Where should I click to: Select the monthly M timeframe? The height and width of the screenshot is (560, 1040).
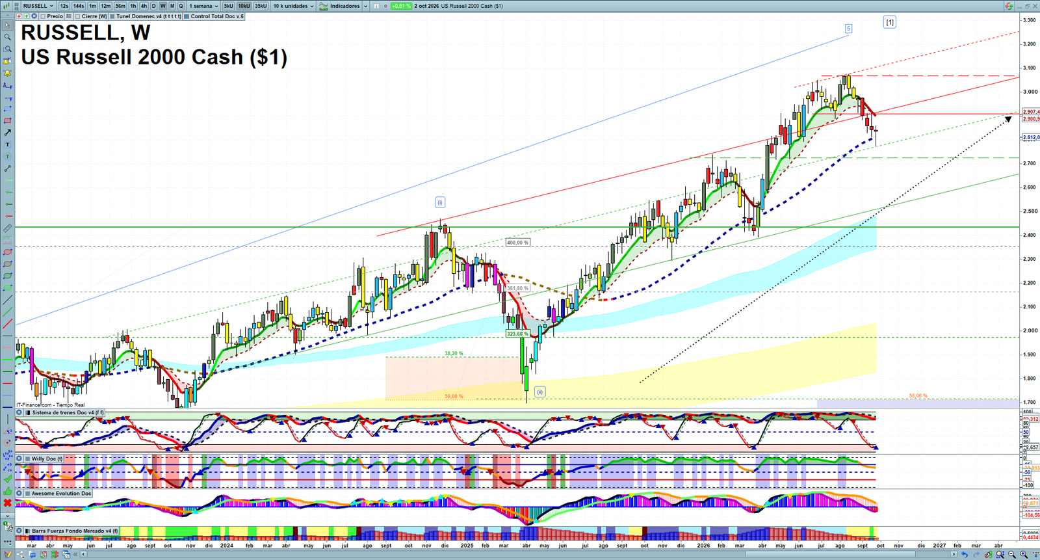click(172, 6)
